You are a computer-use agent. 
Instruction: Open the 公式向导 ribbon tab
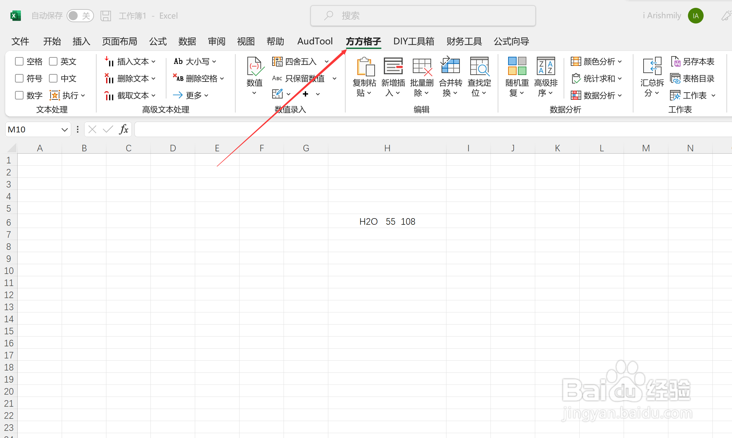[x=511, y=41]
